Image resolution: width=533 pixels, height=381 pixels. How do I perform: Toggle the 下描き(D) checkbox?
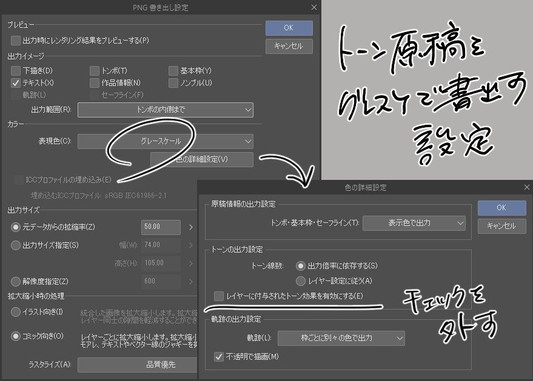16,71
